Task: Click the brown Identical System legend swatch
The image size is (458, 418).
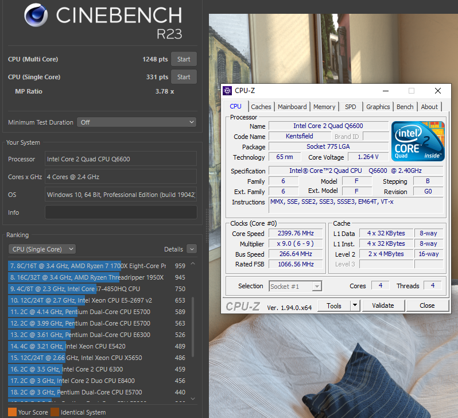Action: pyautogui.click(x=55, y=412)
